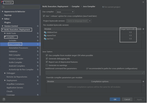Open the Project bytecode version dropdown arrow

(90, 21)
